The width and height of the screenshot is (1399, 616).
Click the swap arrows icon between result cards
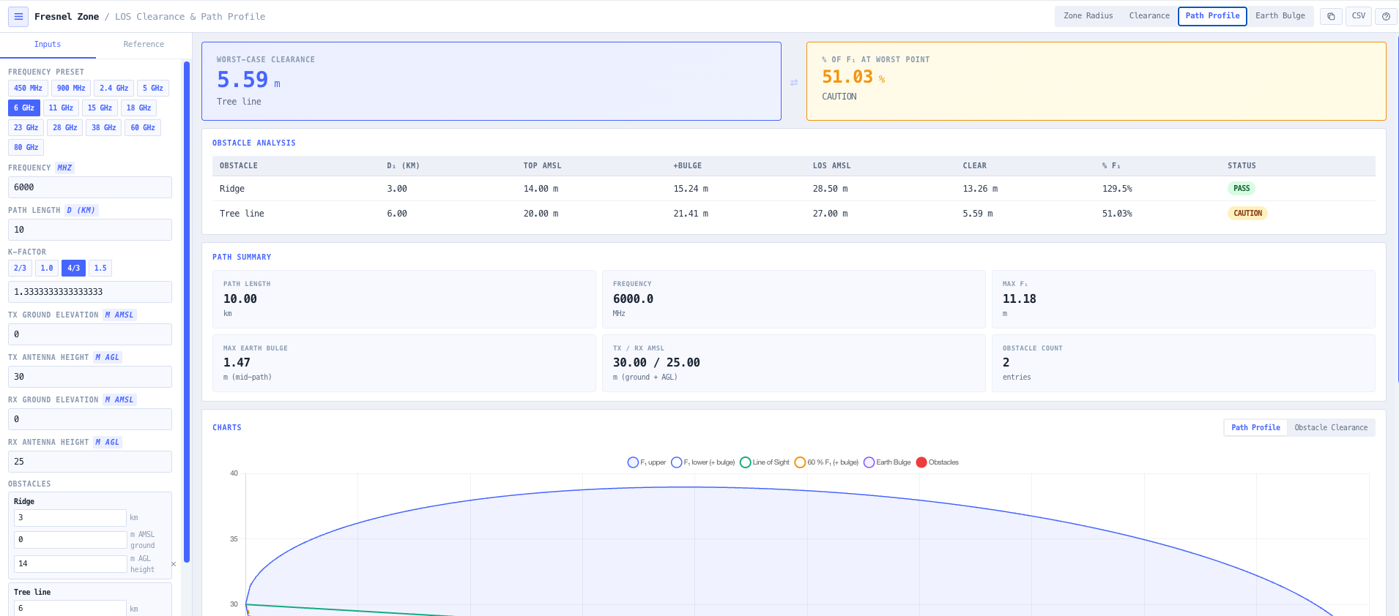794,83
